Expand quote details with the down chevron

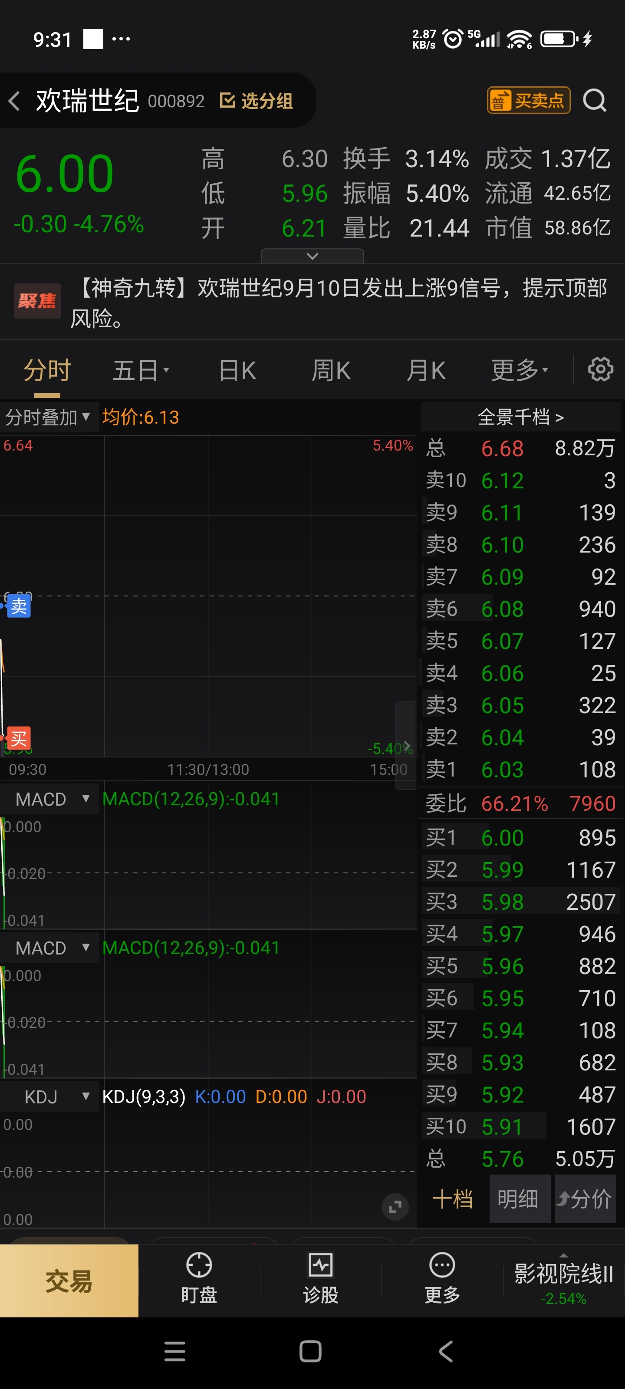pos(312,256)
